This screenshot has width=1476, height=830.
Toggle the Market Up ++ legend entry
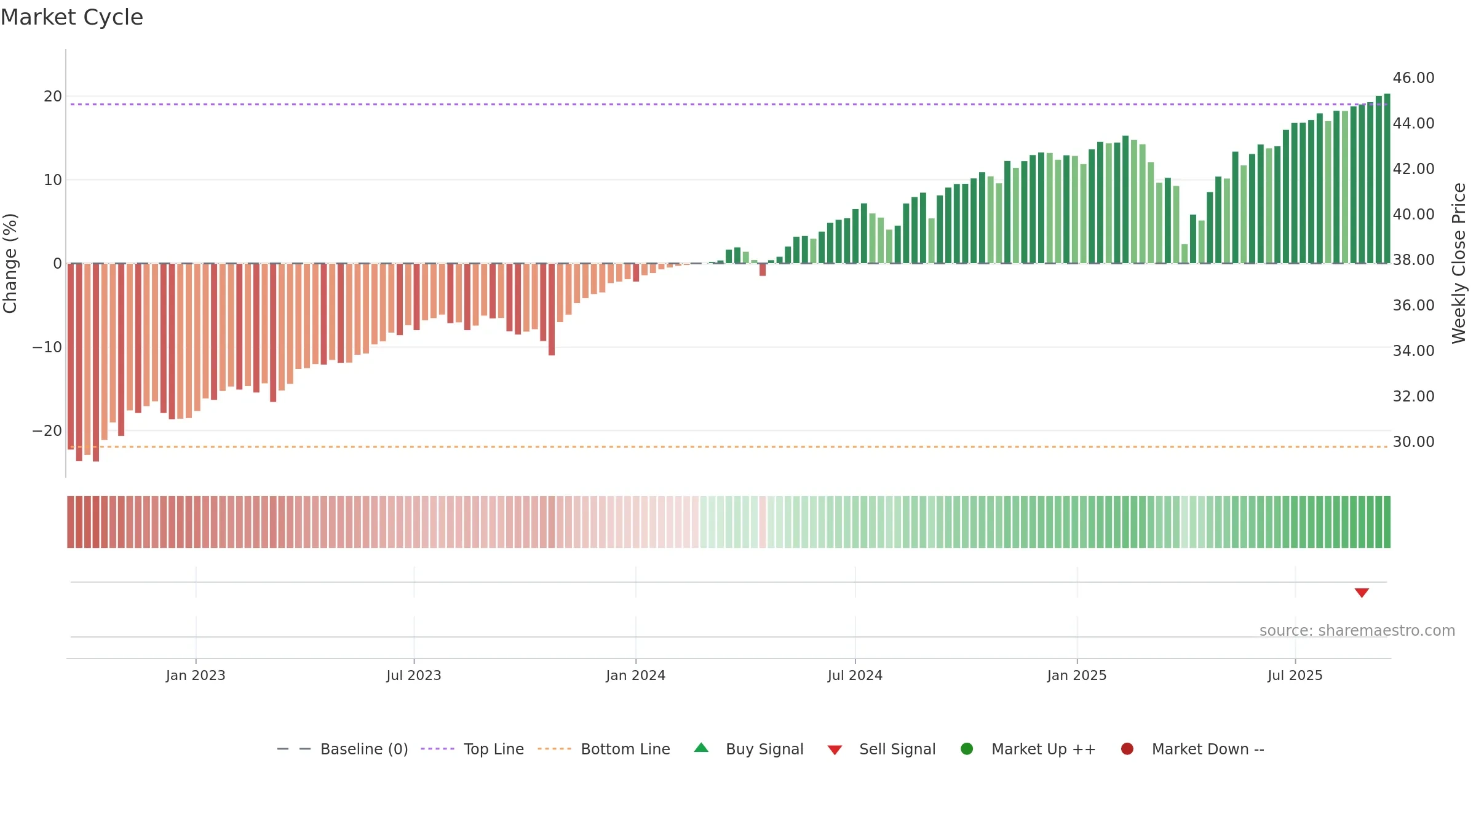(x=1028, y=749)
